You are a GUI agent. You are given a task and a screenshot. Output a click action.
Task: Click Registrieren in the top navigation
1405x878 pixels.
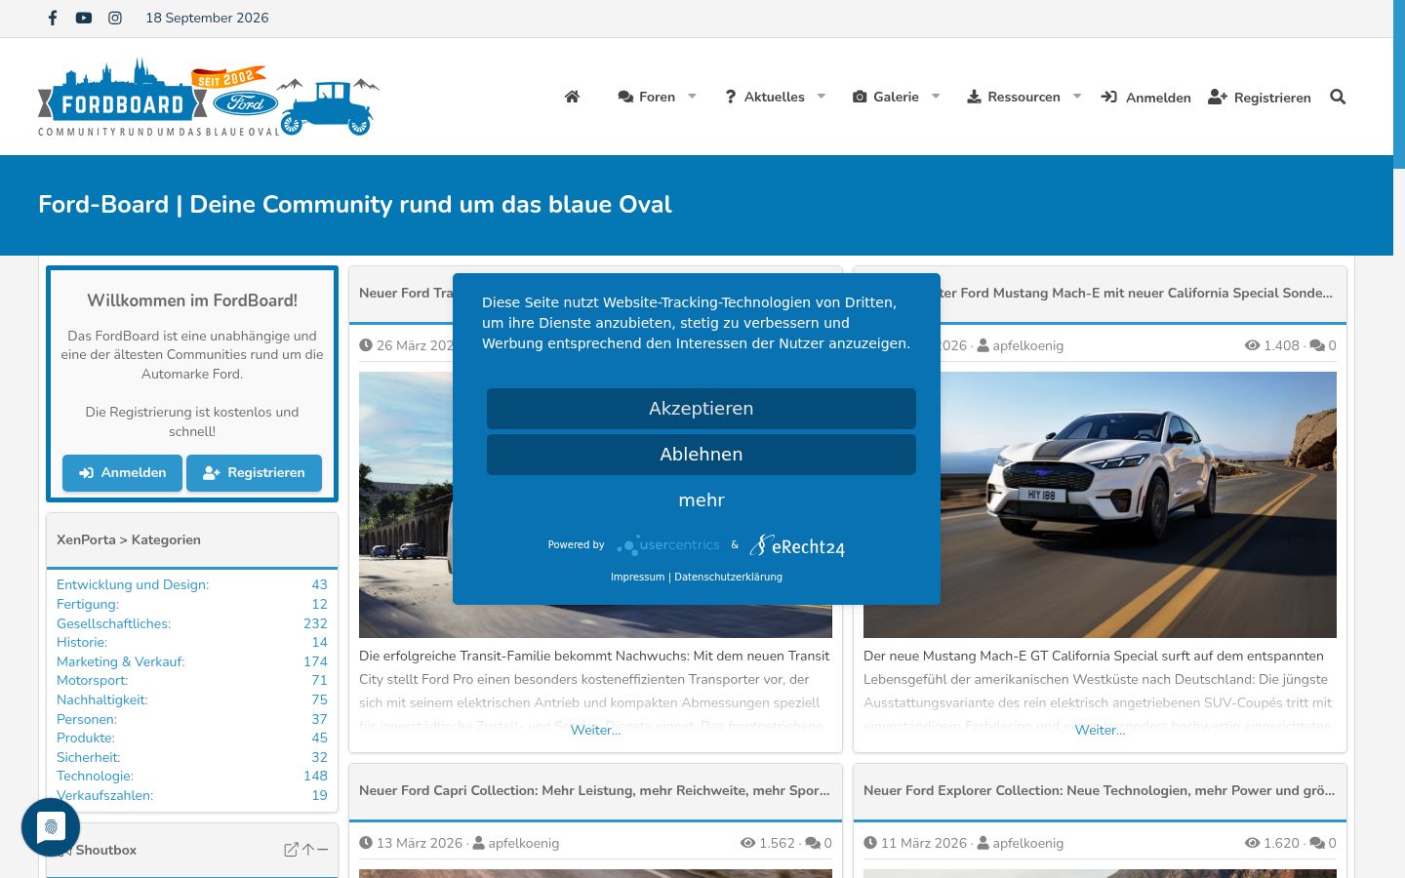pos(1260,98)
